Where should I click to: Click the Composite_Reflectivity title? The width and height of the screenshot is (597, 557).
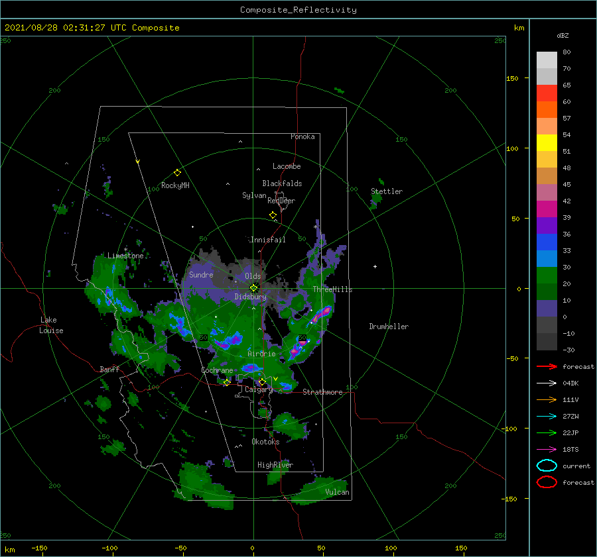click(x=298, y=10)
